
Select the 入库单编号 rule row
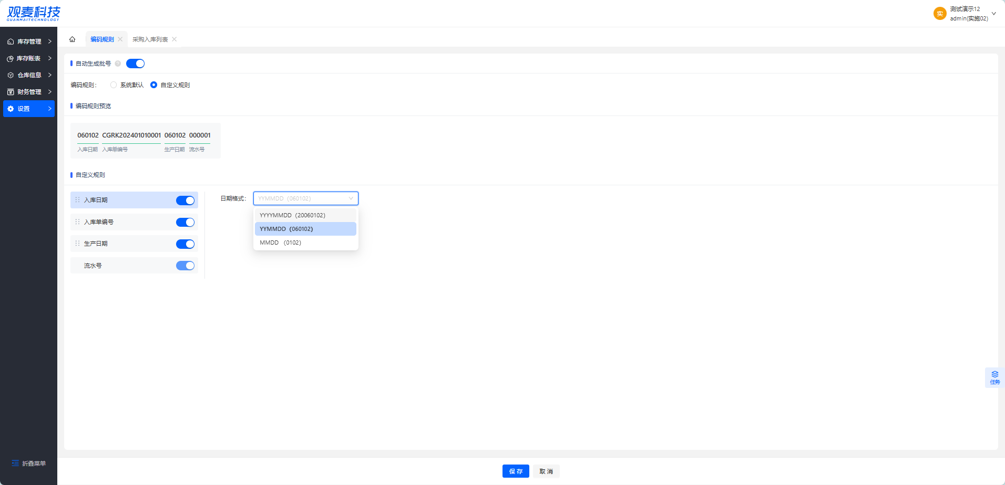click(134, 222)
